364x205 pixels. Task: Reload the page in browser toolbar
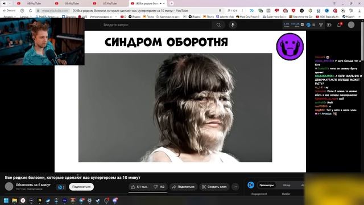click(x=30, y=10)
